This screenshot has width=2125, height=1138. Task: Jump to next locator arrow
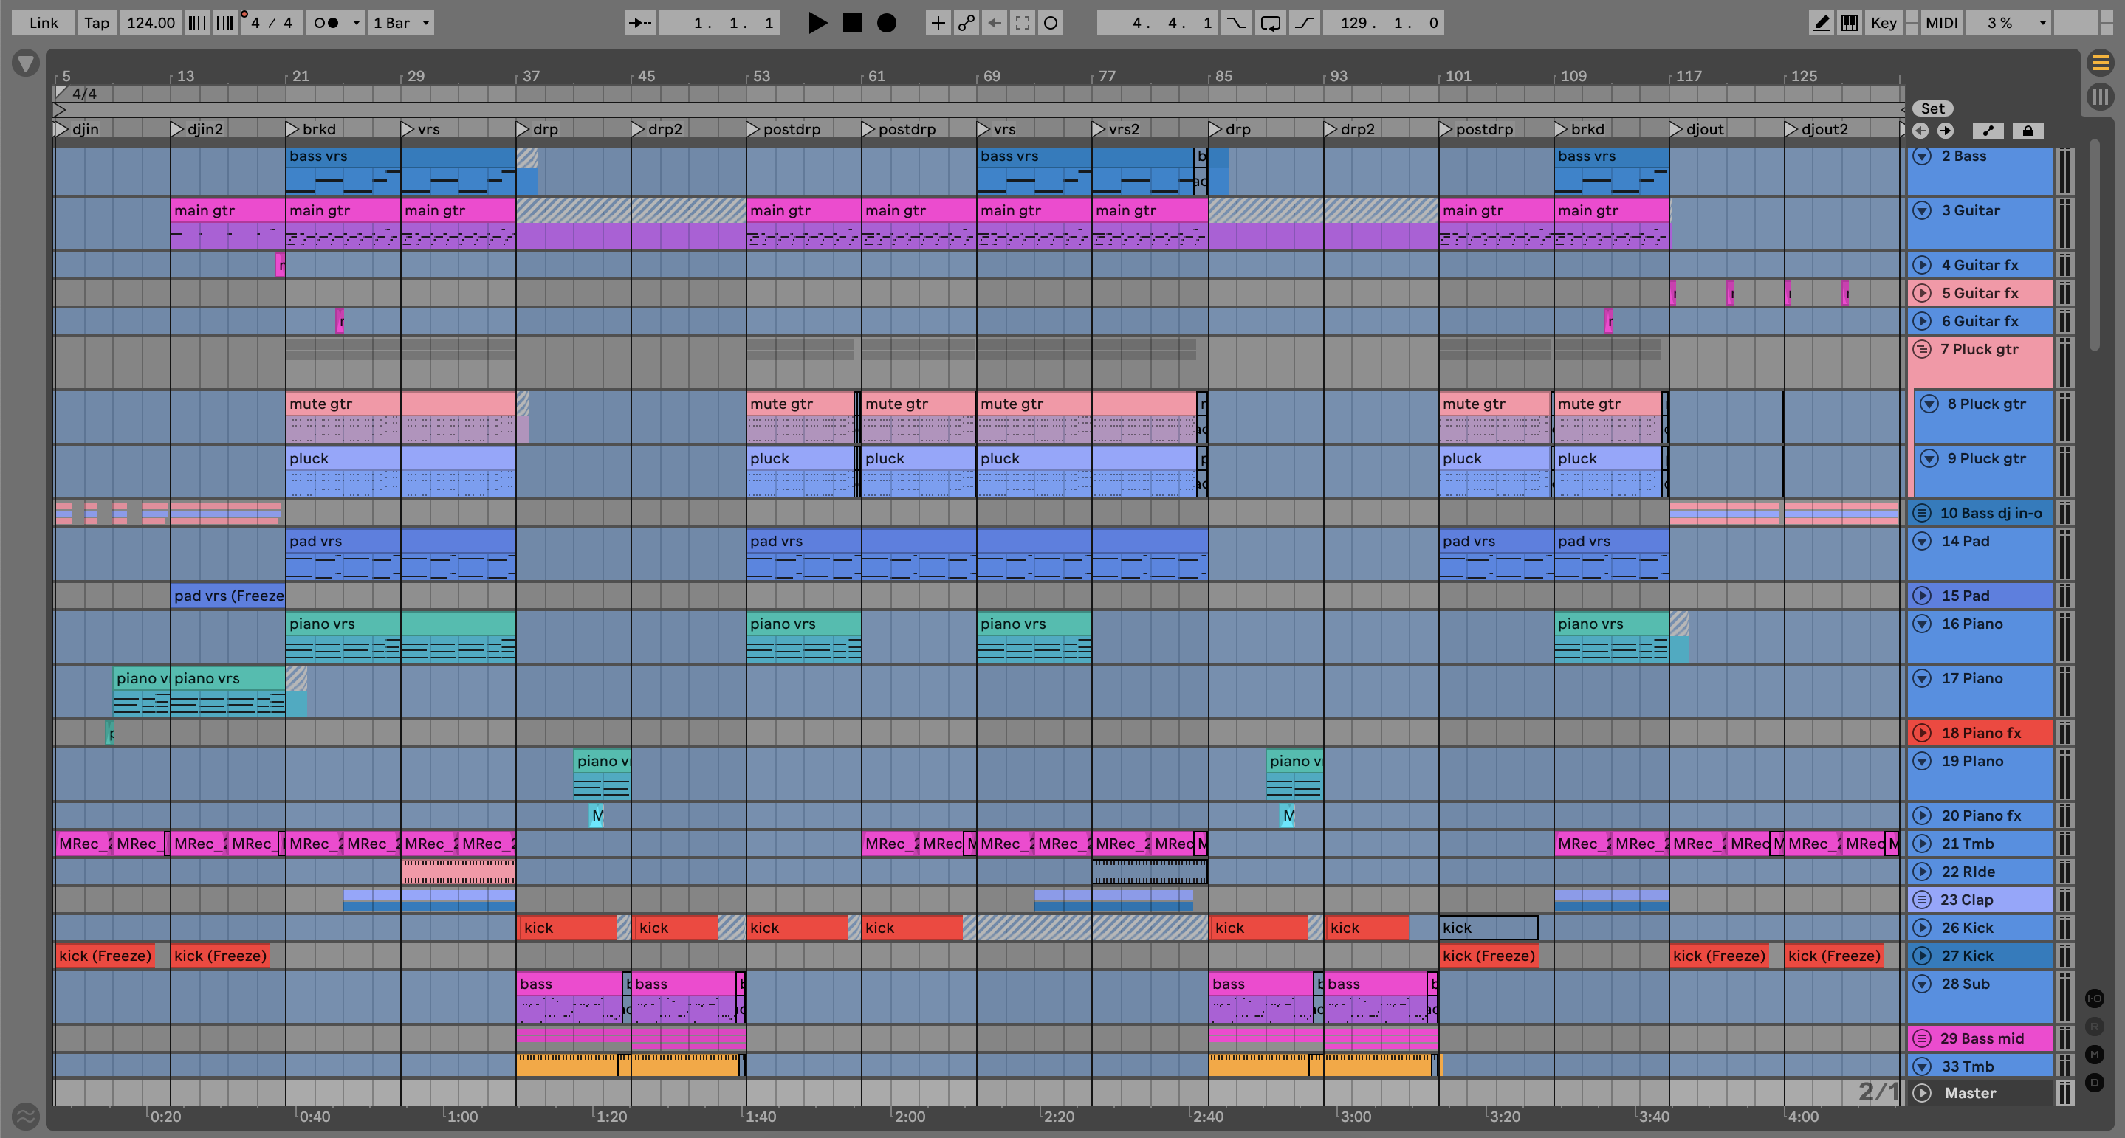coord(1945,131)
